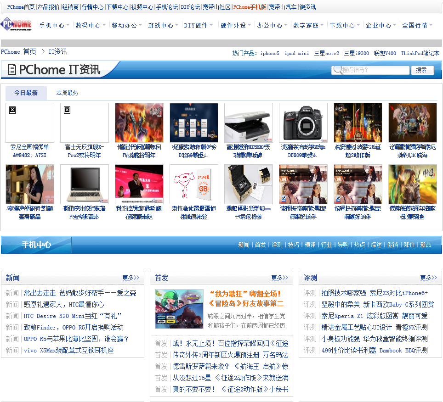Open the white printer thumbnail
This screenshot has height=402, width=443.
tap(249, 123)
